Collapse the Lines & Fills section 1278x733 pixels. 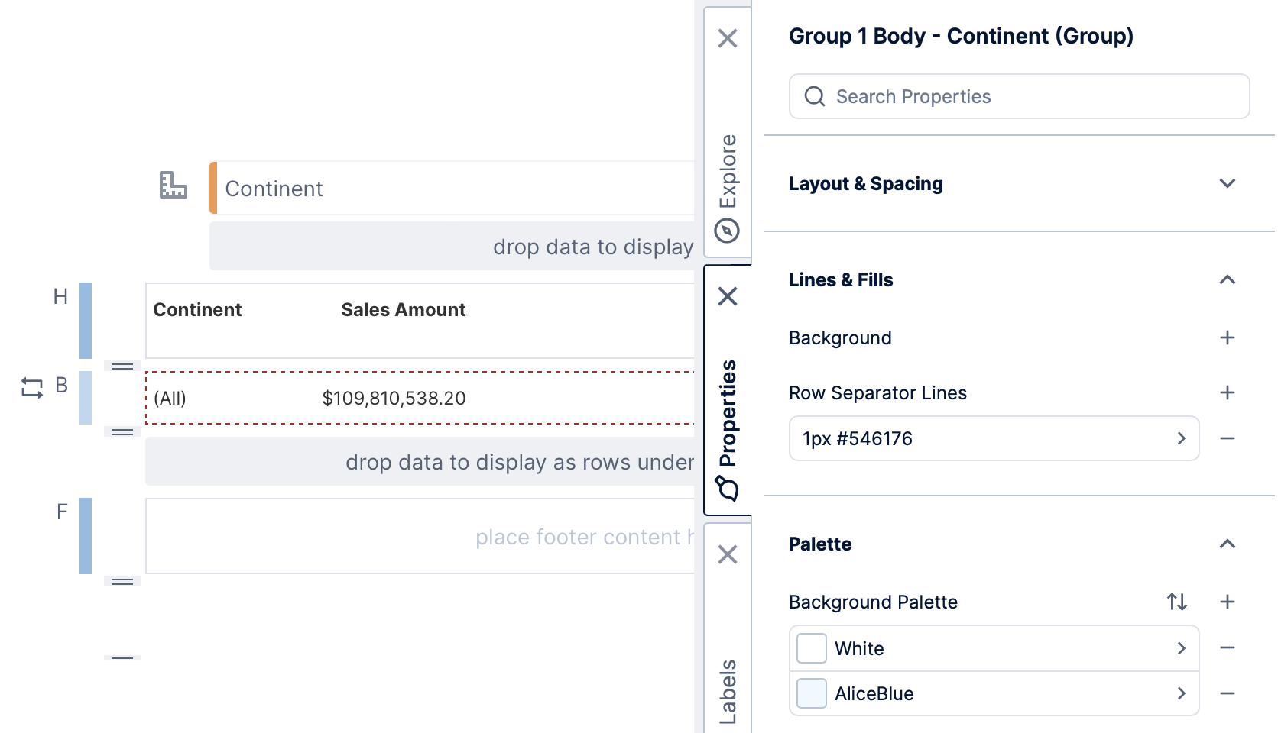tap(1228, 279)
